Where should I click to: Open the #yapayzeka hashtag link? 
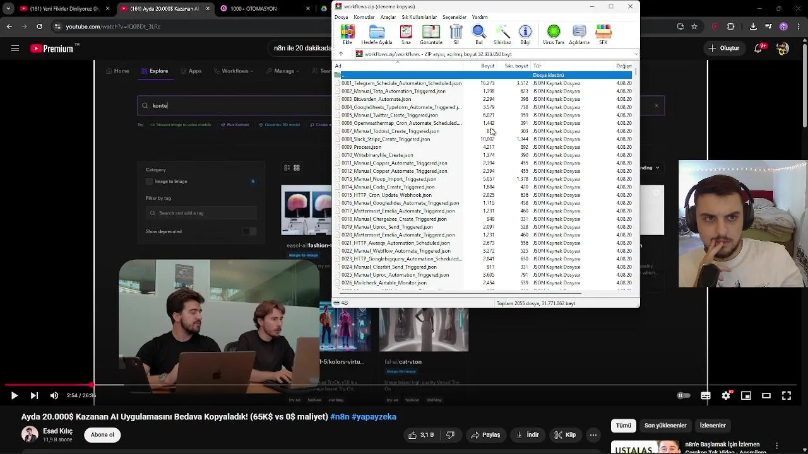click(374, 417)
